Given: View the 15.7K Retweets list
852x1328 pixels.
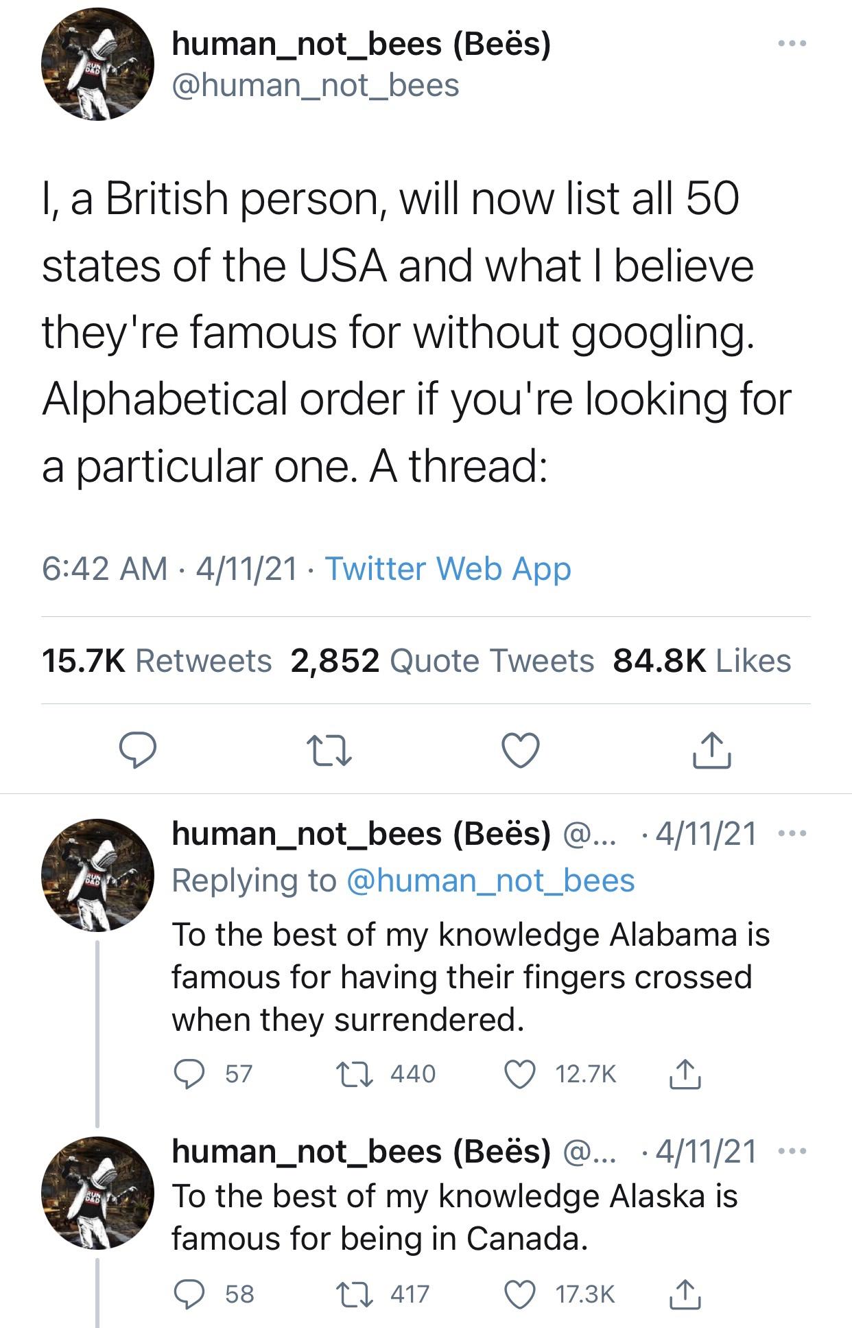Looking at the screenshot, I should pos(156,661).
